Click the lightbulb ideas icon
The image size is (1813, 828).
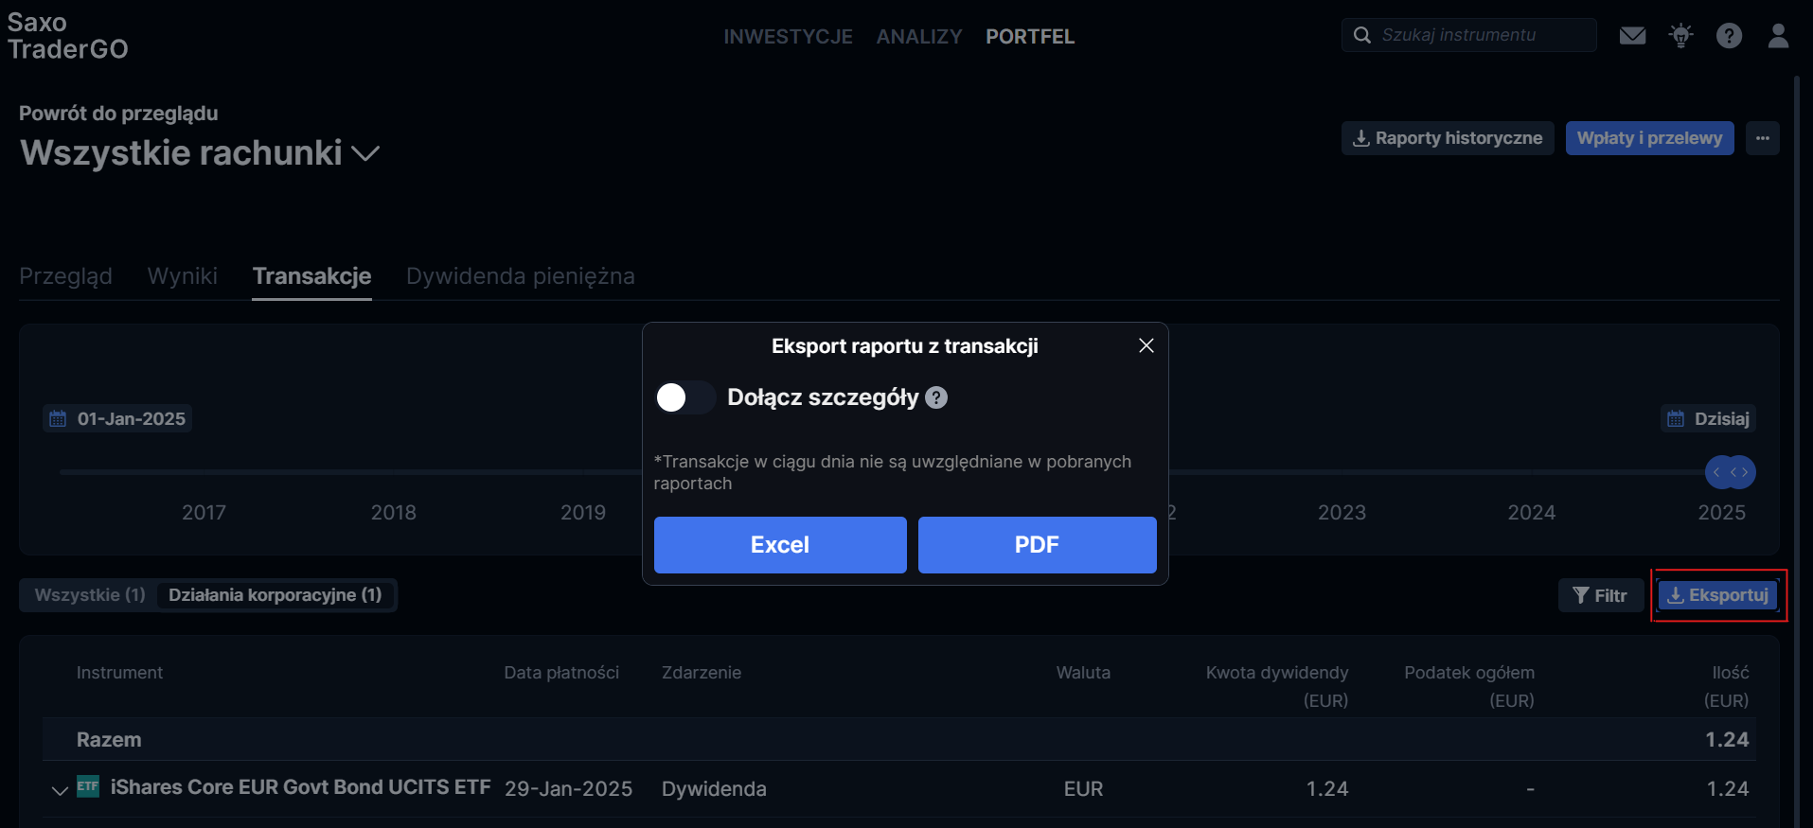click(1681, 36)
